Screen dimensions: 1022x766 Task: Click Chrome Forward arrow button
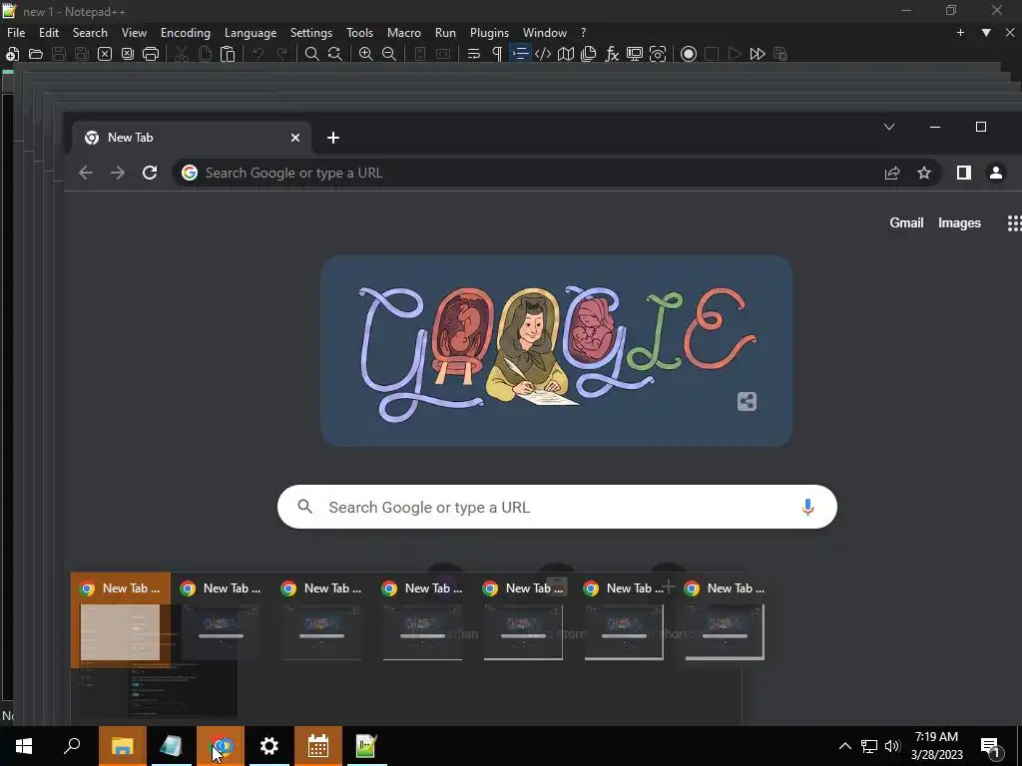(x=118, y=173)
